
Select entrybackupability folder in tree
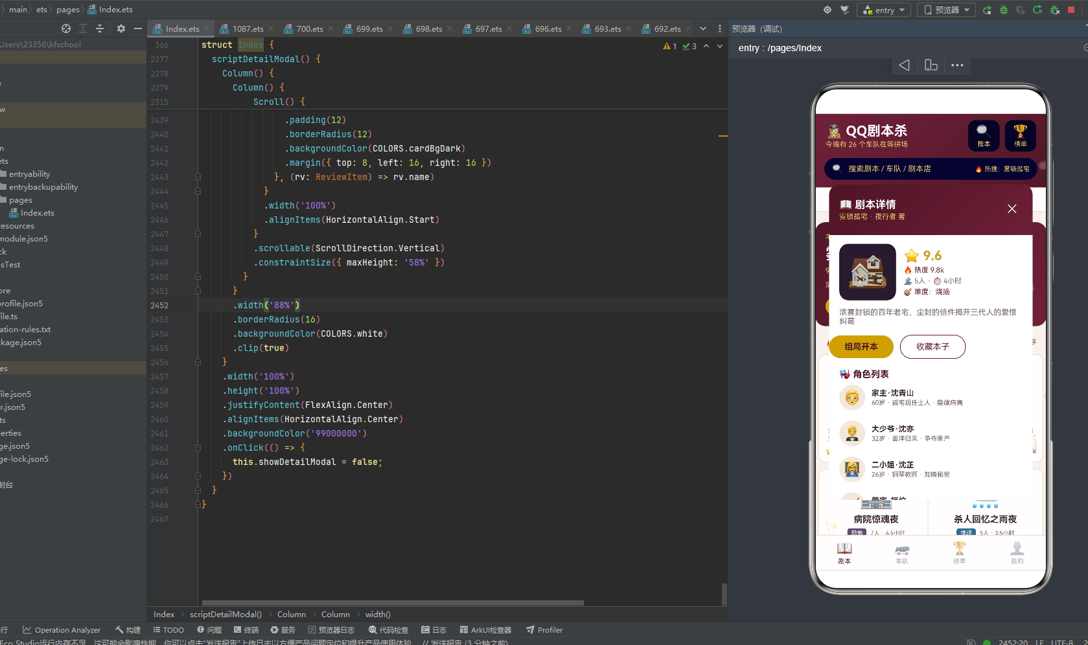point(43,187)
